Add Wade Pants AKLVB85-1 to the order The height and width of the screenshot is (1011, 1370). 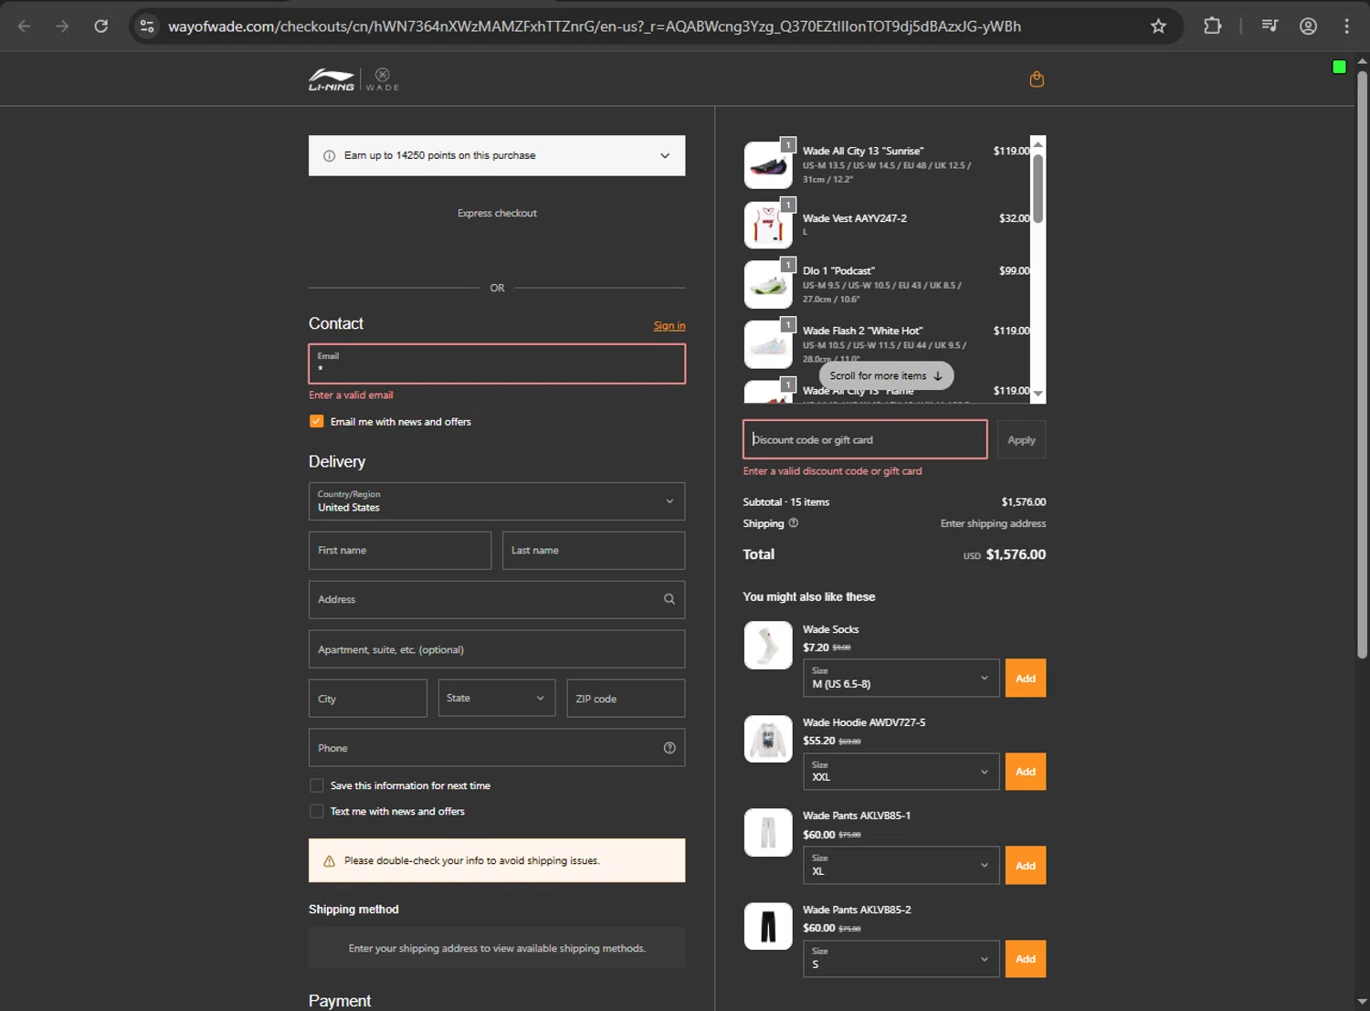click(x=1026, y=866)
